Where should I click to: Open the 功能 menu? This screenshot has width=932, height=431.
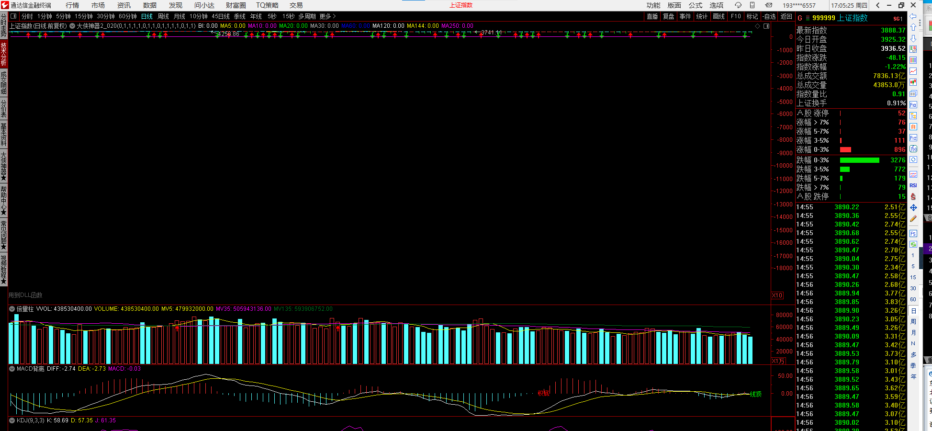(653, 5)
